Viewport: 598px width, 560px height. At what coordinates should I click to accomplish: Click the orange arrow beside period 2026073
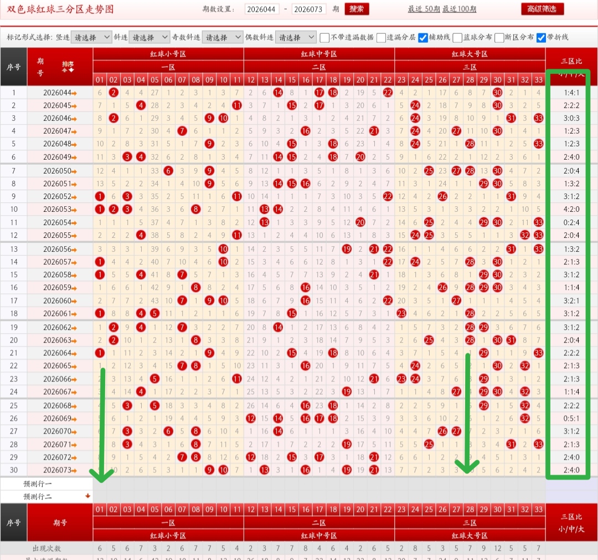point(74,470)
